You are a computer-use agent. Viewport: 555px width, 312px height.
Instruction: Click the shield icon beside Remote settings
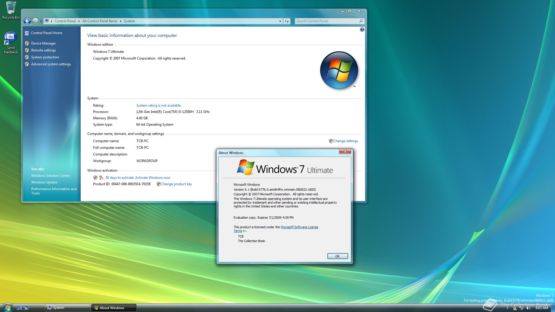tap(27, 50)
